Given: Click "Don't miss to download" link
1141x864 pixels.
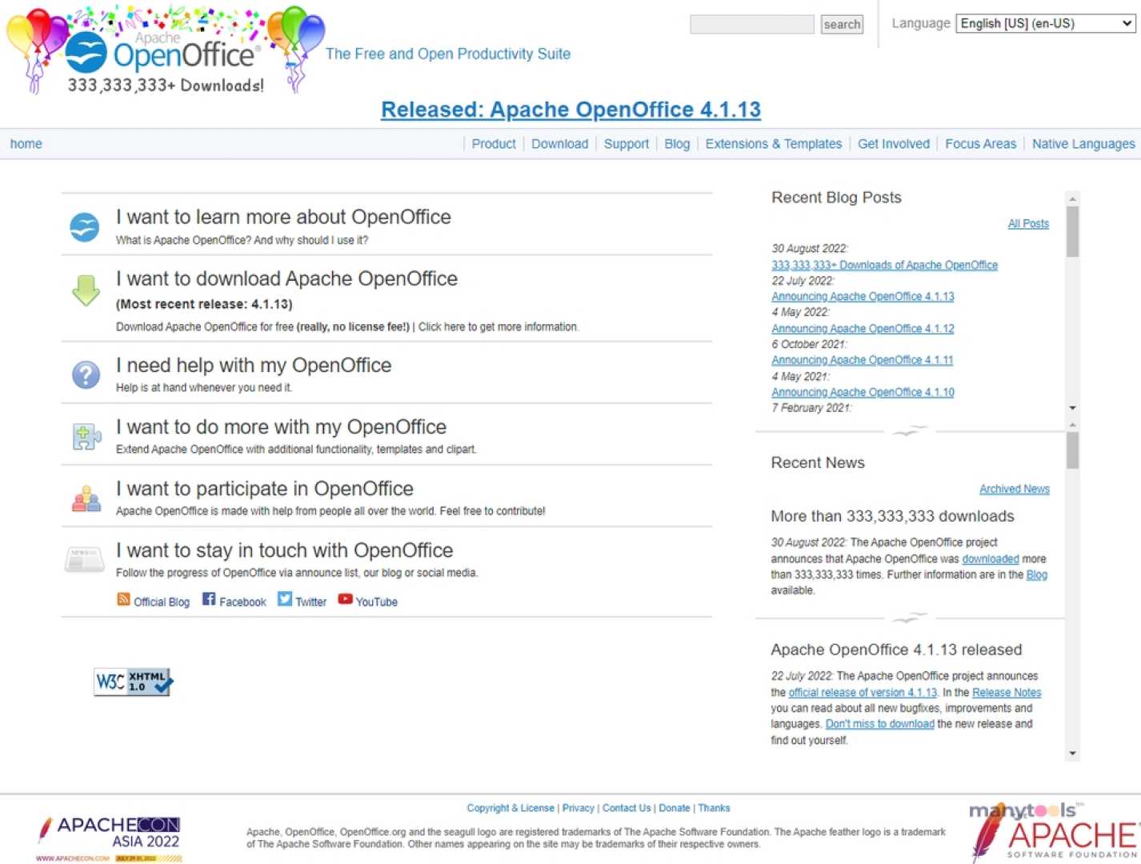Looking at the screenshot, I should [880, 724].
